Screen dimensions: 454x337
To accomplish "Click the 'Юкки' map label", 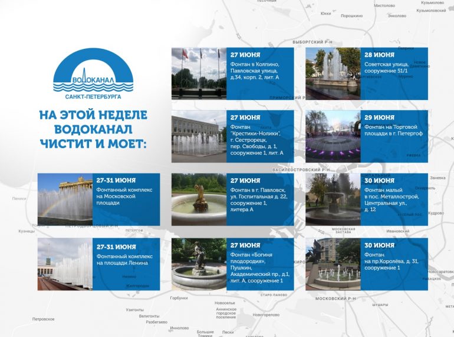I will click(x=325, y=14).
